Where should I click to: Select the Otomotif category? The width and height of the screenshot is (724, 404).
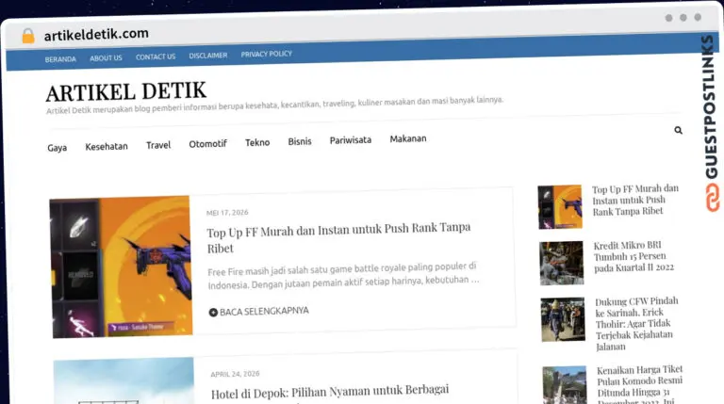point(207,143)
